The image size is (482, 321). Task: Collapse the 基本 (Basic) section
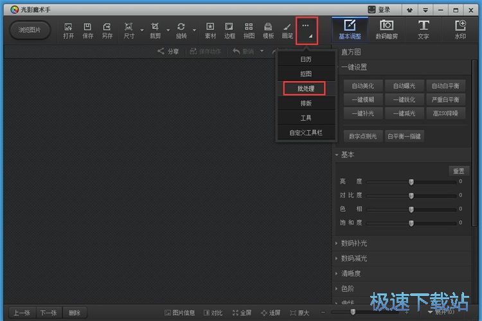coord(337,155)
